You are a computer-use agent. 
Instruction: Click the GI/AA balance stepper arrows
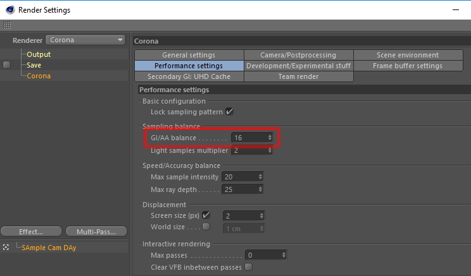click(270, 138)
